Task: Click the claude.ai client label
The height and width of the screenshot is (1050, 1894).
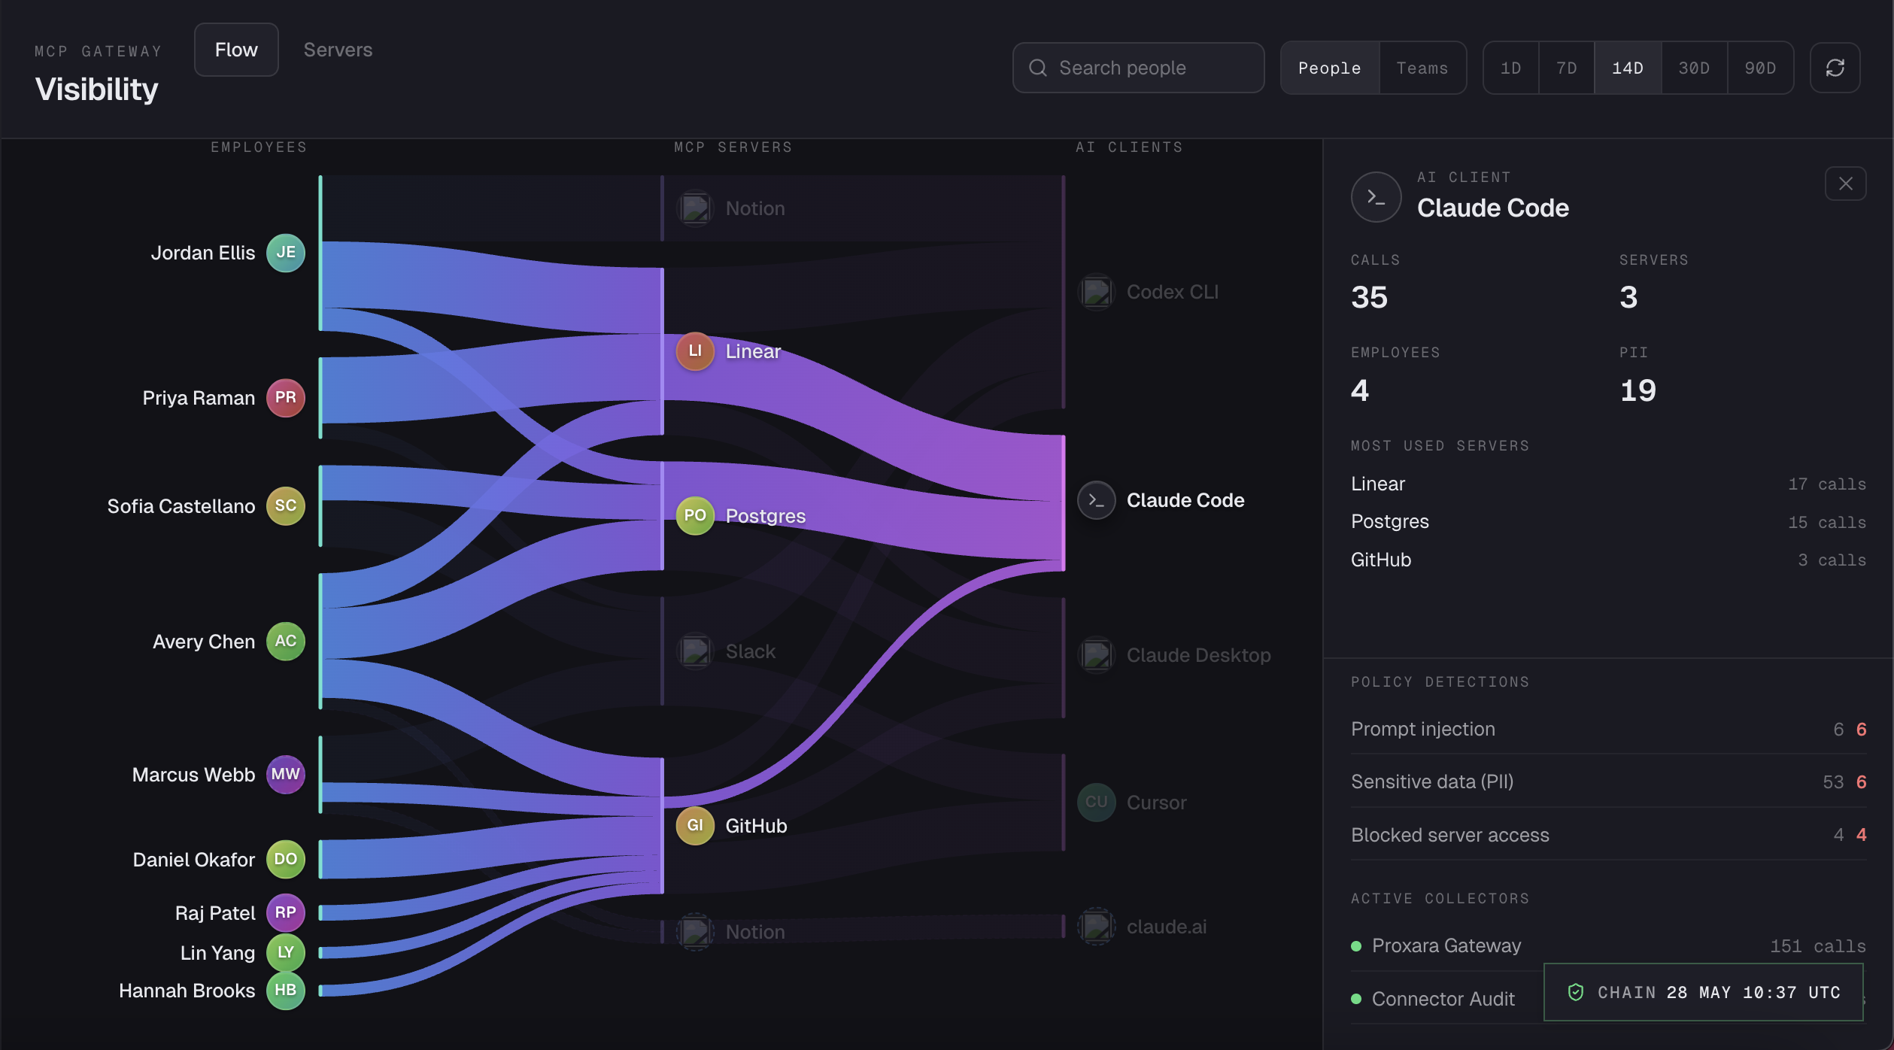Action: [1167, 927]
